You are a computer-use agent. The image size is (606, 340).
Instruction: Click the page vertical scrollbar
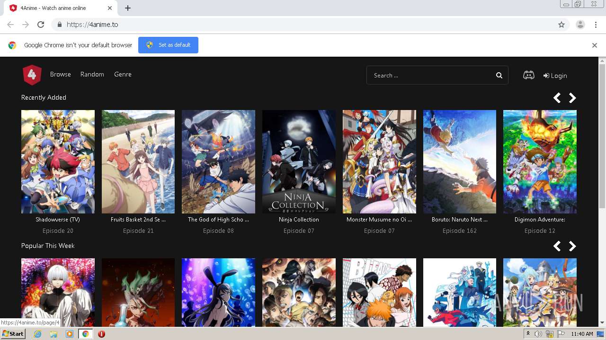pyautogui.click(x=602, y=136)
